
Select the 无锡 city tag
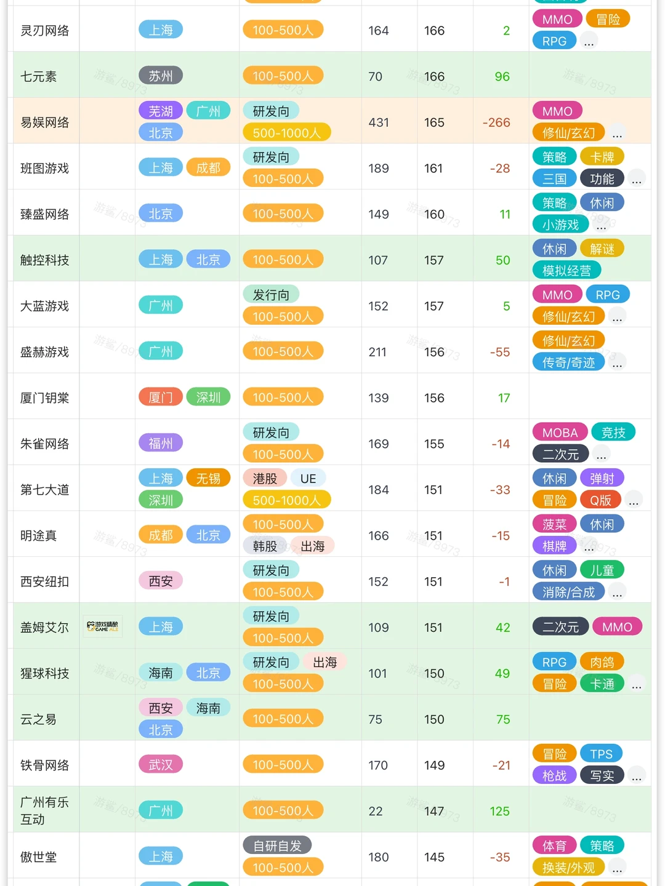(208, 478)
